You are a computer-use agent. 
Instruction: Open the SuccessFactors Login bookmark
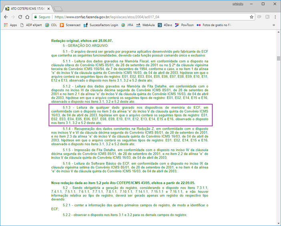[x=101, y=25]
